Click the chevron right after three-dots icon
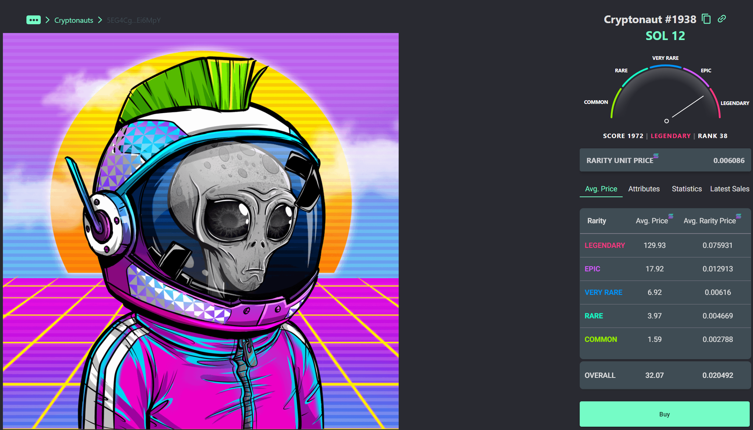Viewport: 753px width, 430px height. [x=47, y=20]
